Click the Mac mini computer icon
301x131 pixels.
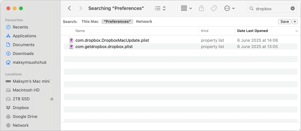pos(8,81)
